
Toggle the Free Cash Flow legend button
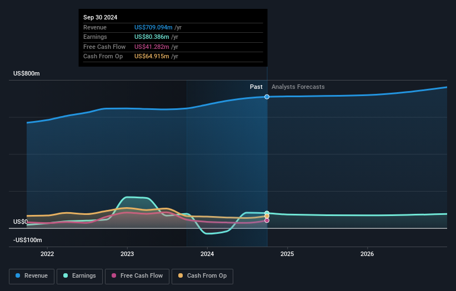click(x=137, y=276)
